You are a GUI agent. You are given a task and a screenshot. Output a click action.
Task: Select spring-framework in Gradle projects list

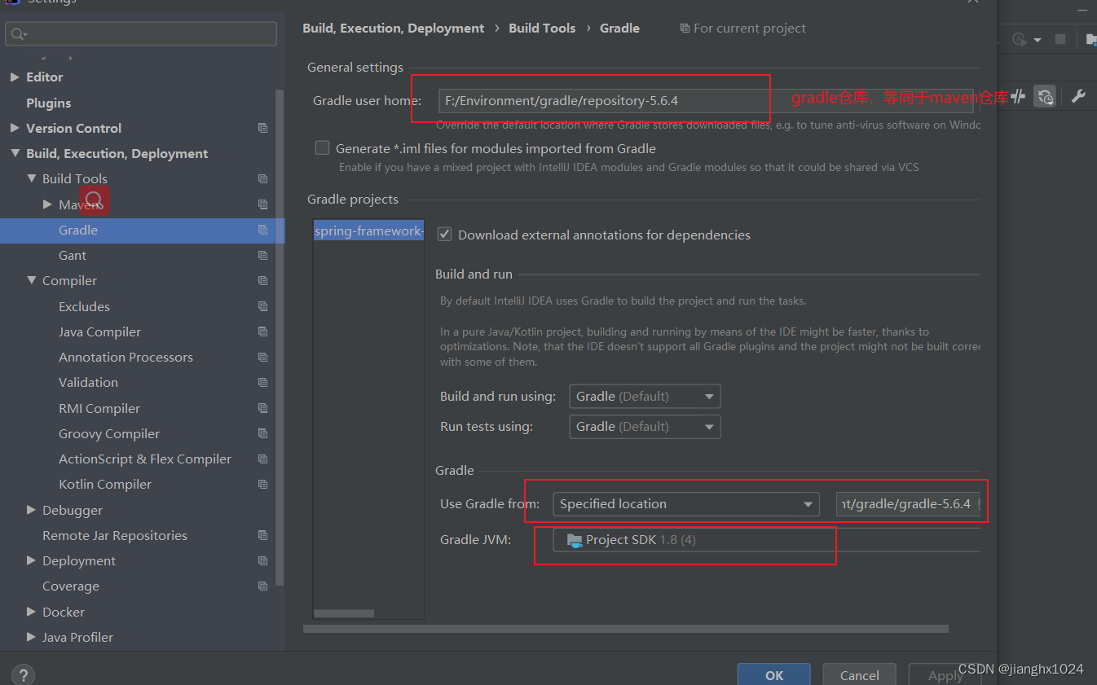coord(368,231)
